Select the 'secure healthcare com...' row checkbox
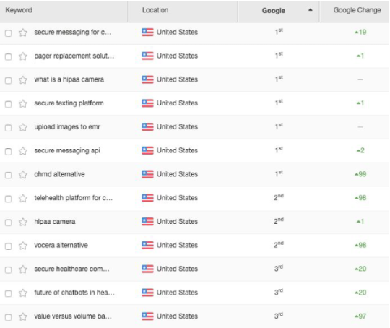 pyautogui.click(x=8, y=269)
